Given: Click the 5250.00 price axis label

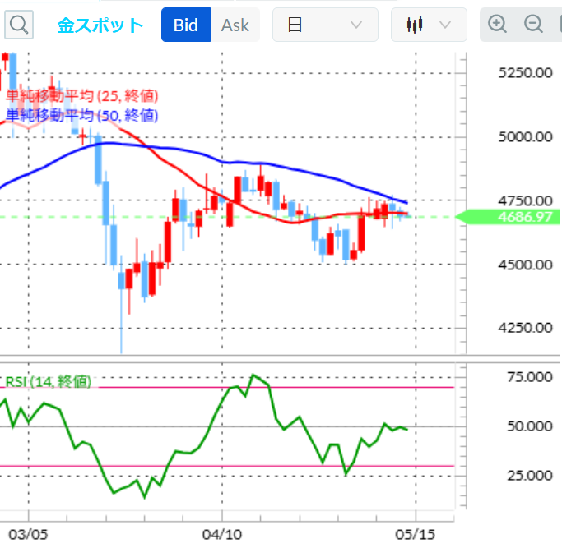Looking at the screenshot, I should (526, 73).
